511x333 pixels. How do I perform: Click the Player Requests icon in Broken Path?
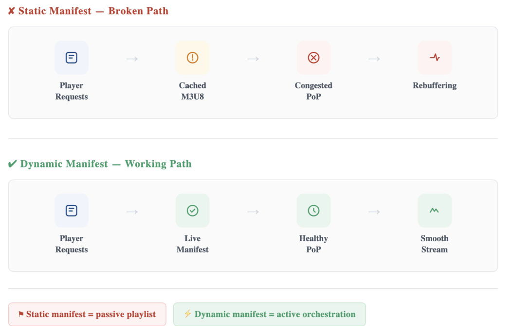coord(72,58)
